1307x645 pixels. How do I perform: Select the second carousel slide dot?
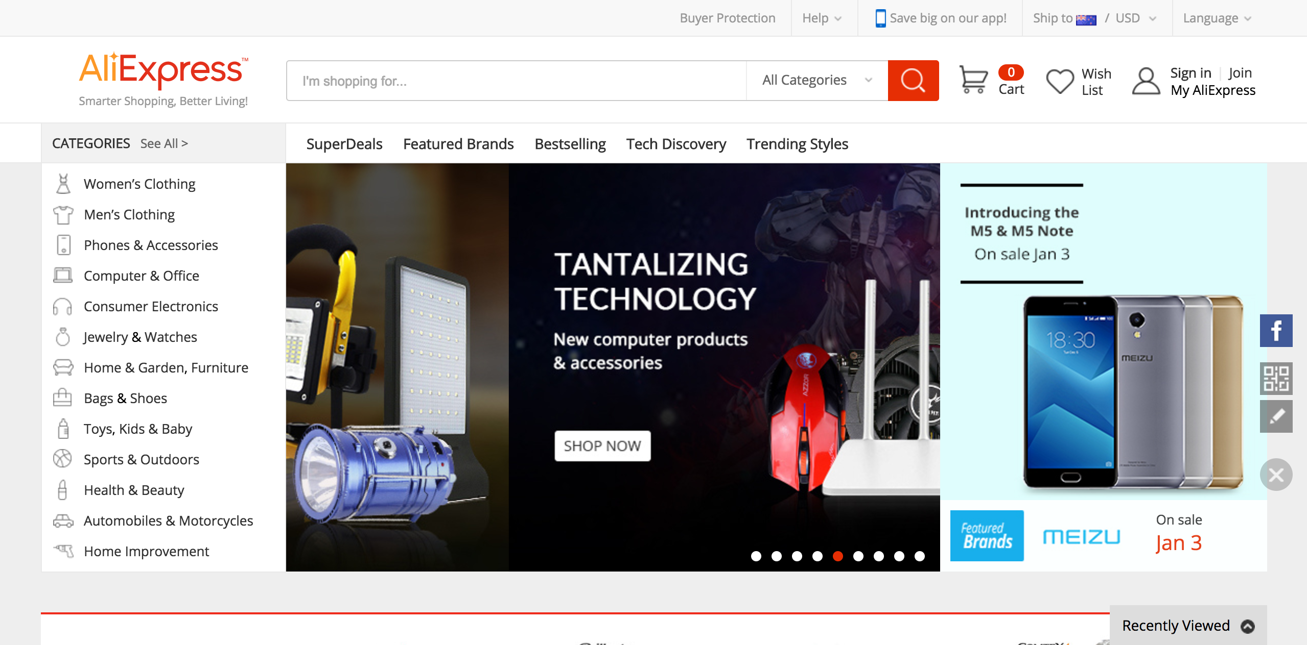click(777, 556)
